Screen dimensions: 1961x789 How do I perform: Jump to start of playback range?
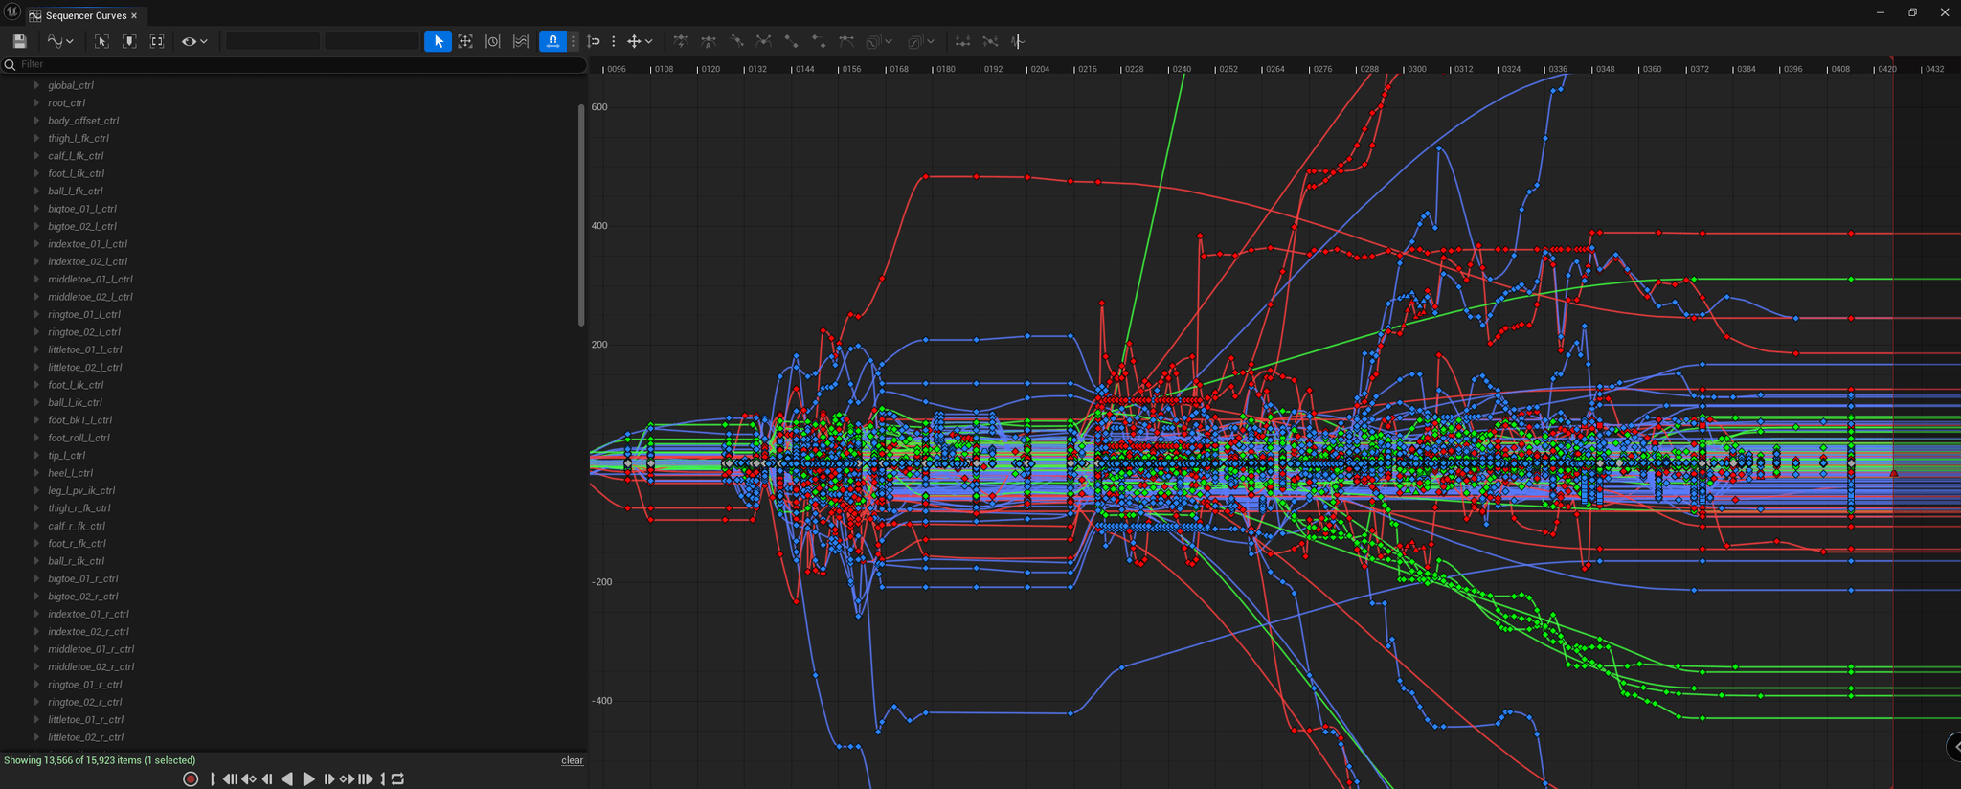[x=230, y=778]
